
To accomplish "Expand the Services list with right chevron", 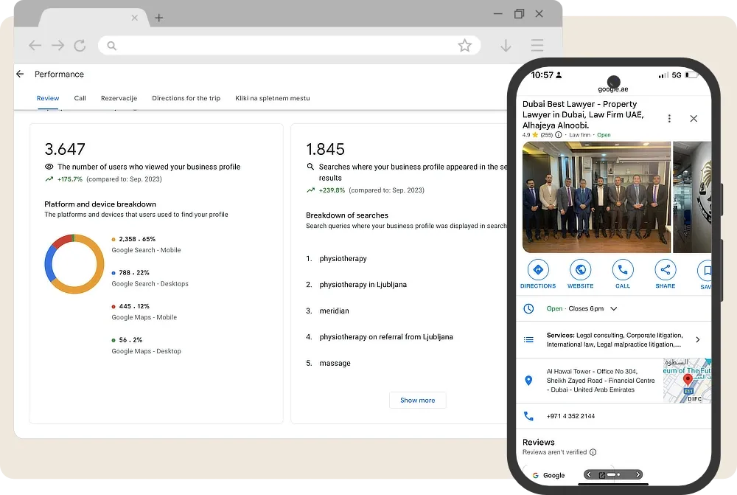I will 697,340.
